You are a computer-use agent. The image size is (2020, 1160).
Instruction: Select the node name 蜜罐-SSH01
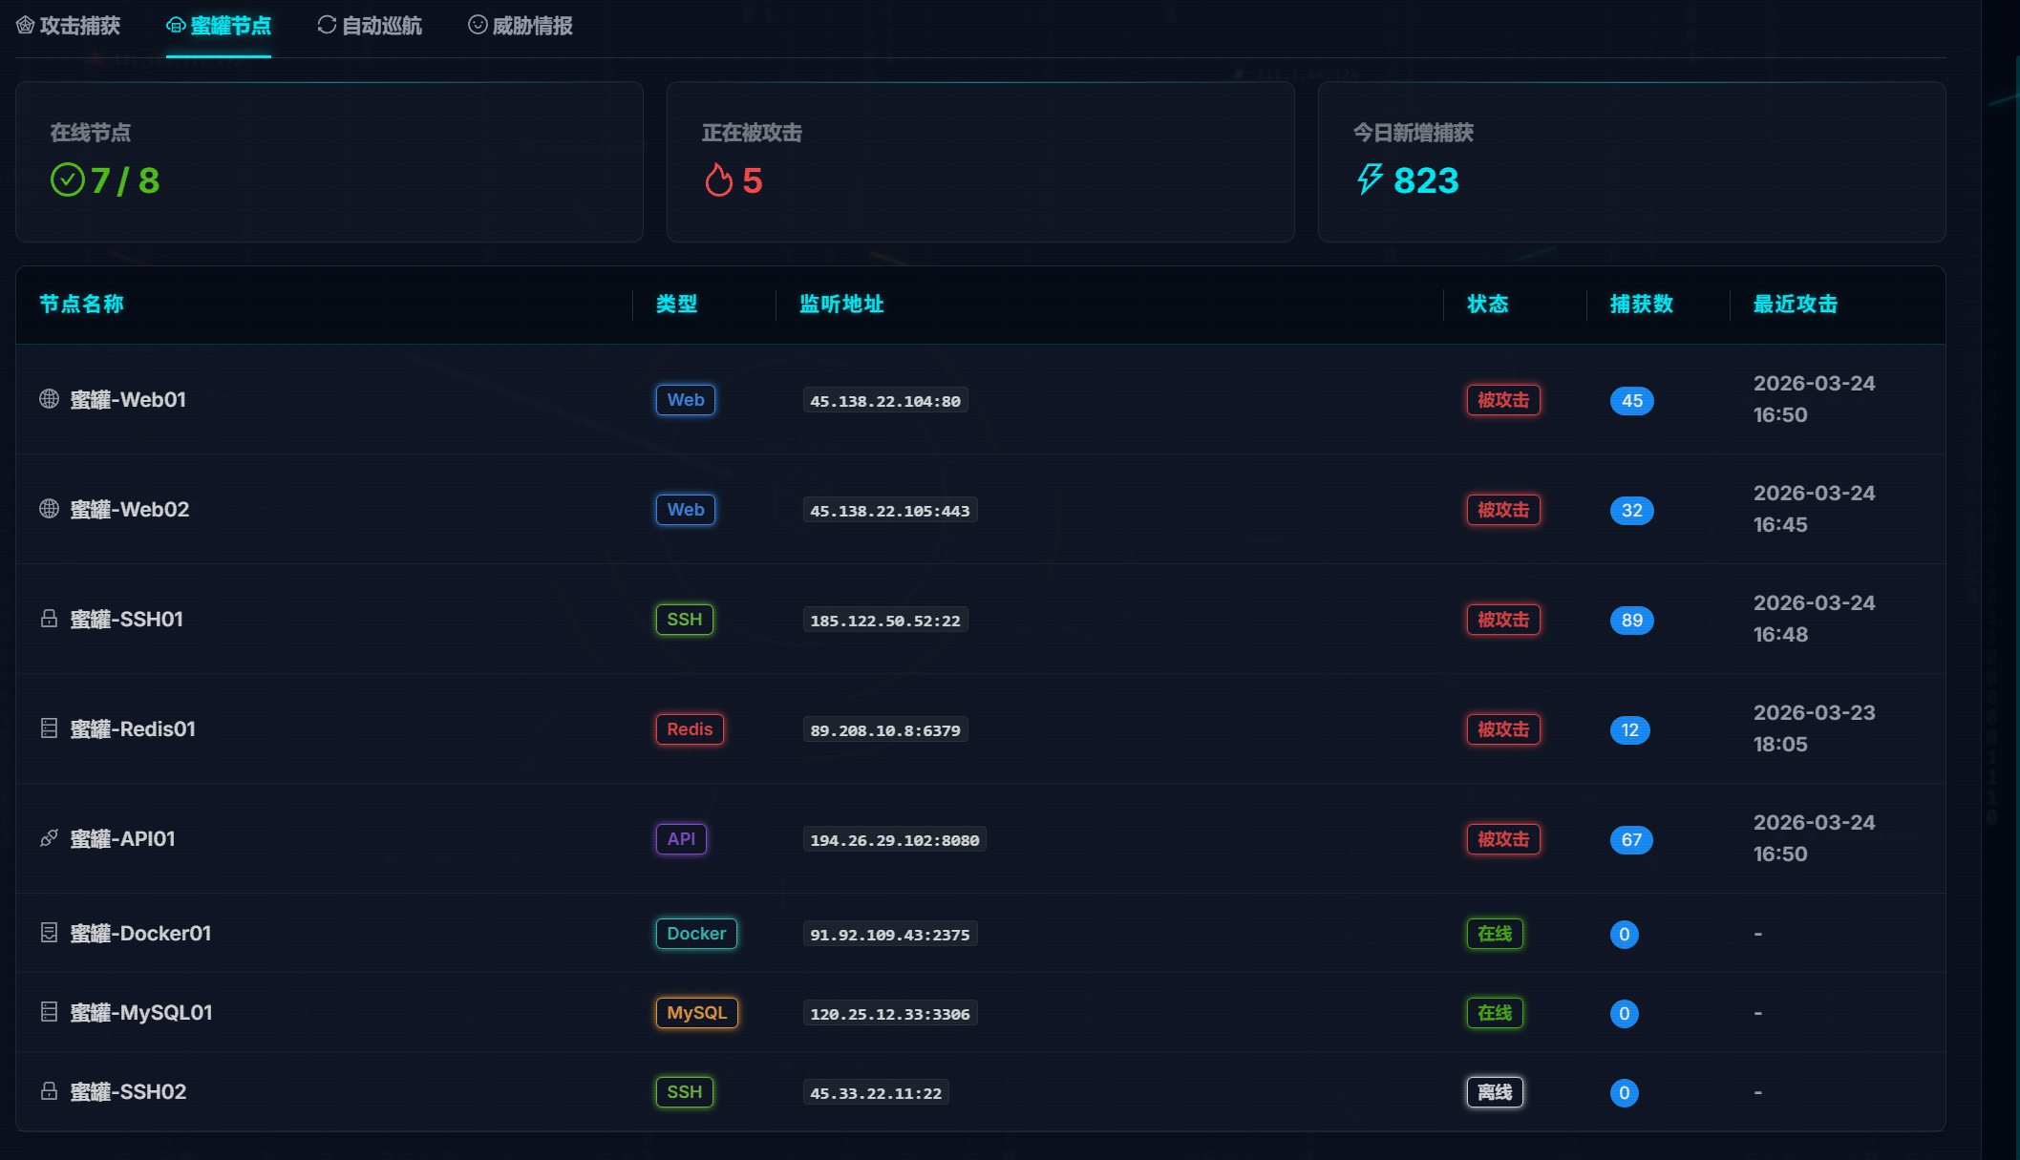[x=127, y=619]
